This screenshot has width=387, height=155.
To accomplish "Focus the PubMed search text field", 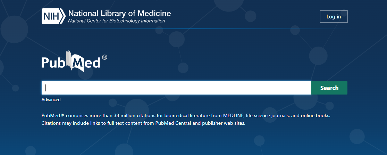I will tap(176, 88).
